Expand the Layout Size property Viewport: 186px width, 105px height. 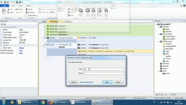click(1, 40)
